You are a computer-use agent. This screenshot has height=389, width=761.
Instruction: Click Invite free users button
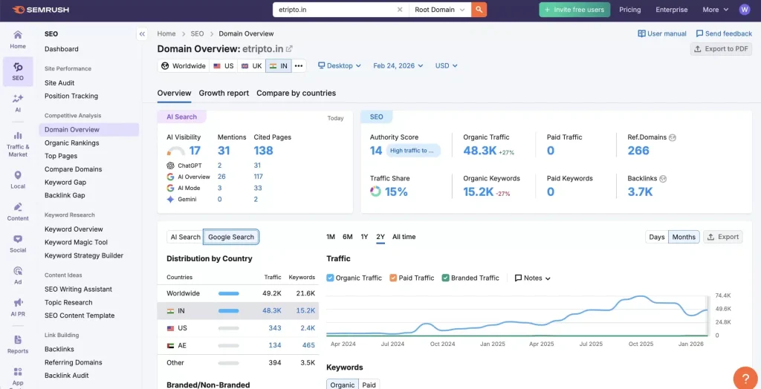574,10
